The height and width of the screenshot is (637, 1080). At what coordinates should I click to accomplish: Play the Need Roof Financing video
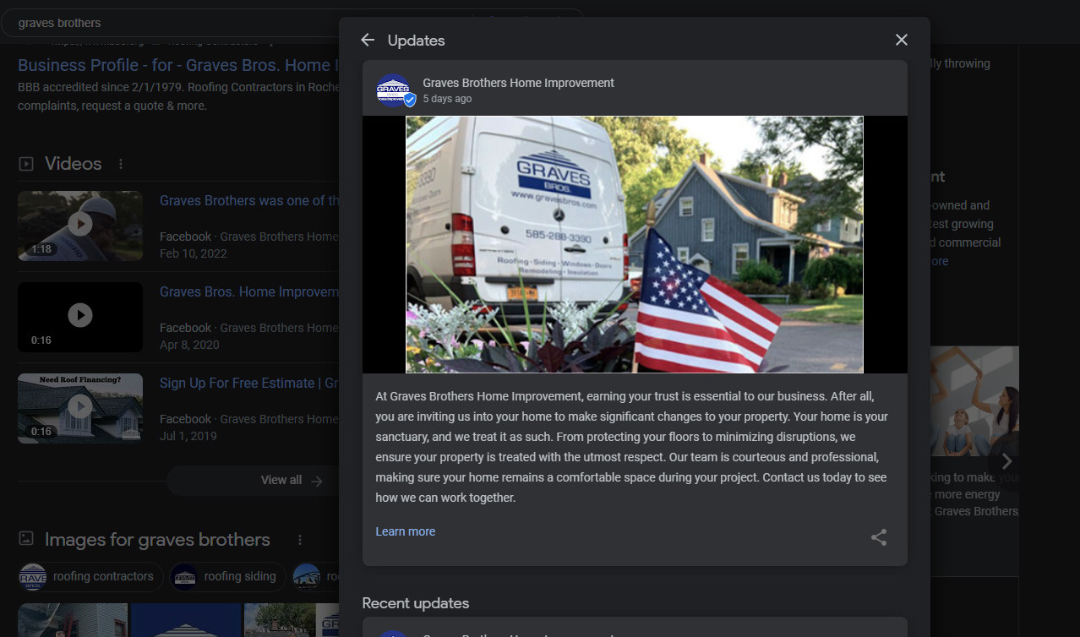coord(80,407)
